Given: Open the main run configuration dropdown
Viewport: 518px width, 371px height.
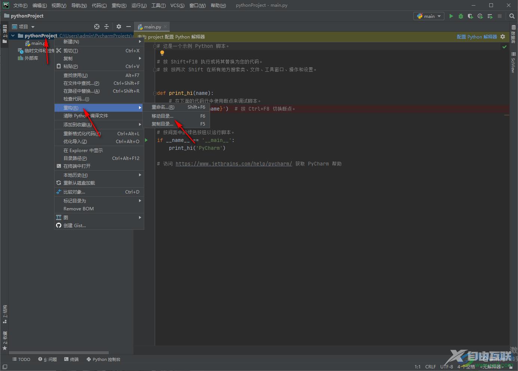Looking at the screenshot, I should tap(429, 16).
